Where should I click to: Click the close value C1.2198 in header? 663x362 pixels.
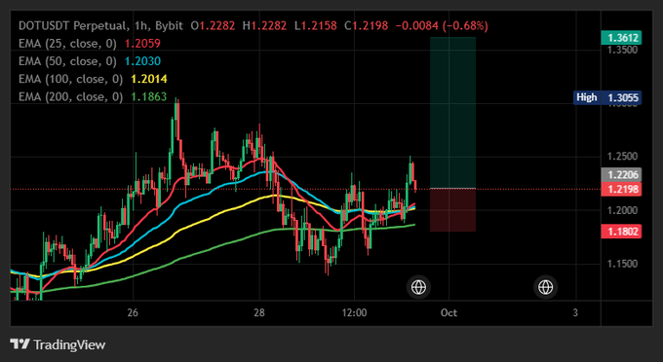[367, 25]
